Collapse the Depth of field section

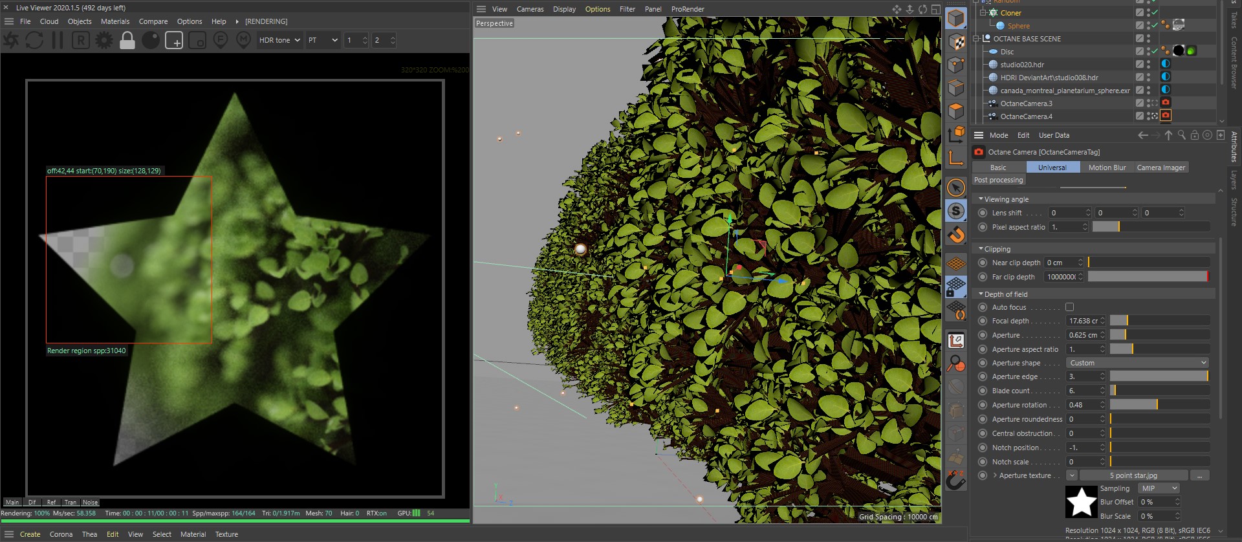pyautogui.click(x=981, y=294)
